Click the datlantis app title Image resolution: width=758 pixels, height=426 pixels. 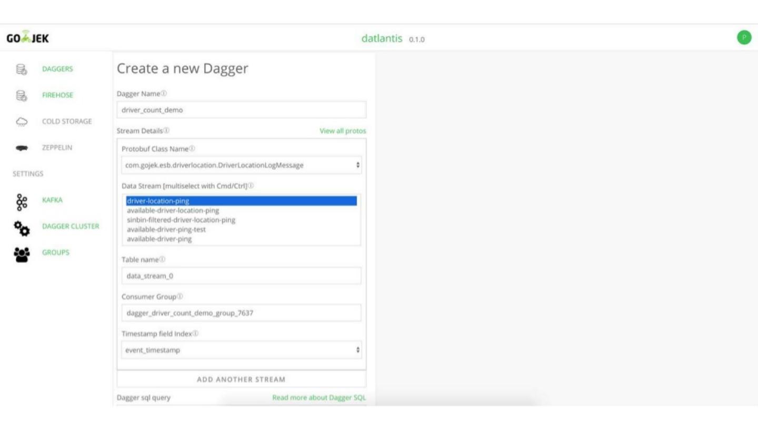click(x=382, y=38)
